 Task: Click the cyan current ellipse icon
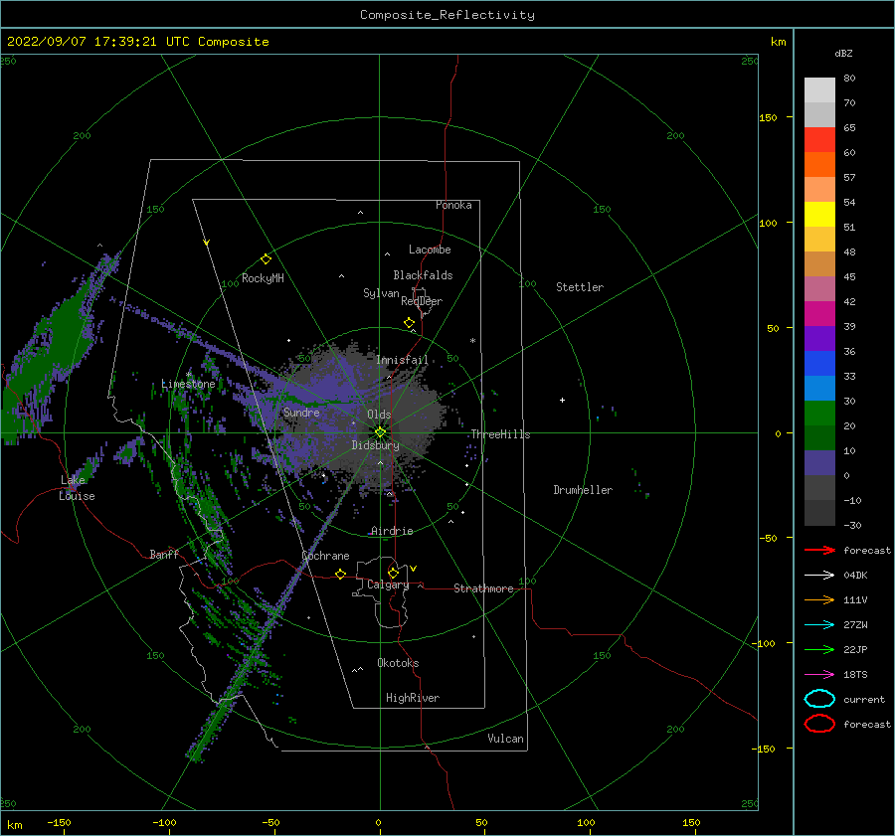click(819, 699)
